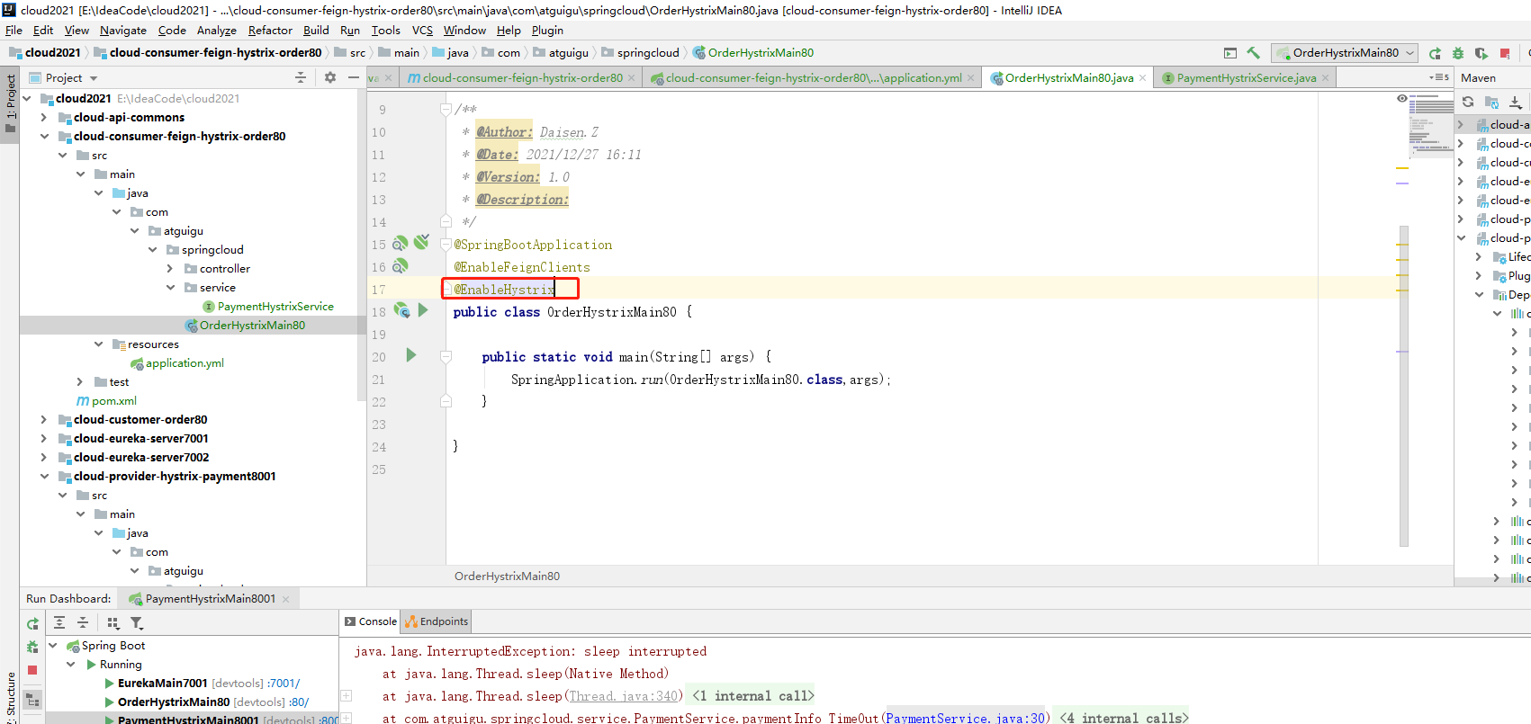Close the OrderHystrixMain80.java tab
The image size is (1531, 724).
(1142, 78)
